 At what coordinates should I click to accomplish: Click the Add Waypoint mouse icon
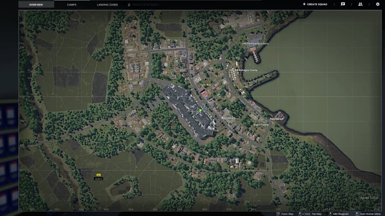click(330, 213)
